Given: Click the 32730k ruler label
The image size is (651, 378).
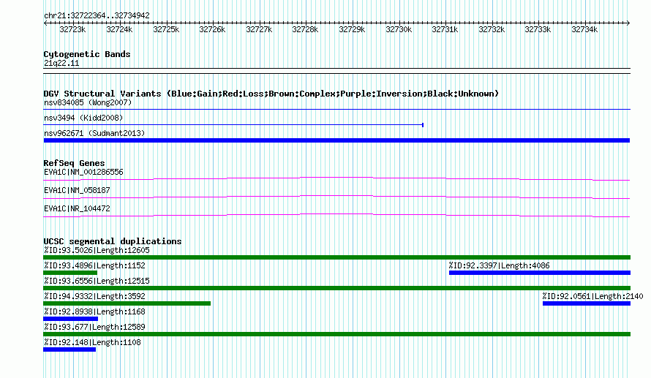Looking at the screenshot, I should pos(399,29).
